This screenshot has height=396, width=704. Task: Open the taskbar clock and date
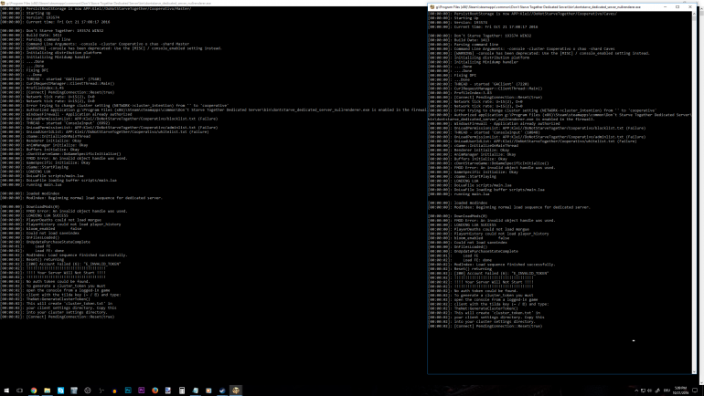(x=680, y=391)
